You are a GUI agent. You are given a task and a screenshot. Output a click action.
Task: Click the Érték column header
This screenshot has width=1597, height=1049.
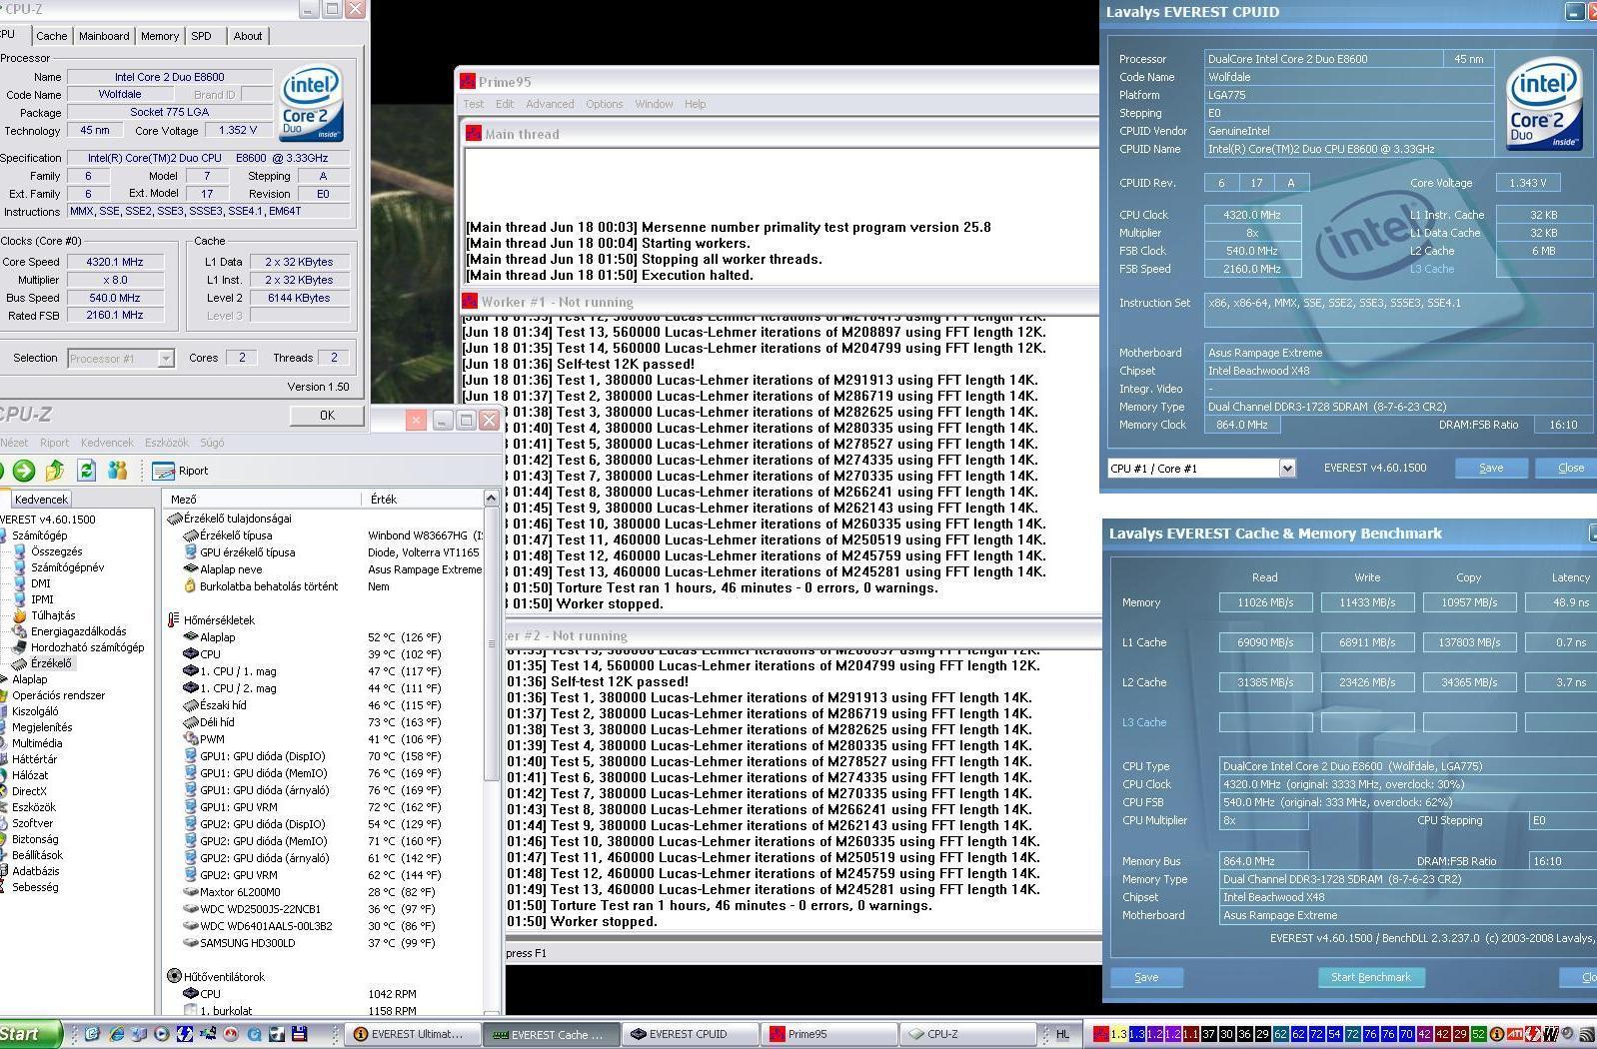(x=423, y=499)
